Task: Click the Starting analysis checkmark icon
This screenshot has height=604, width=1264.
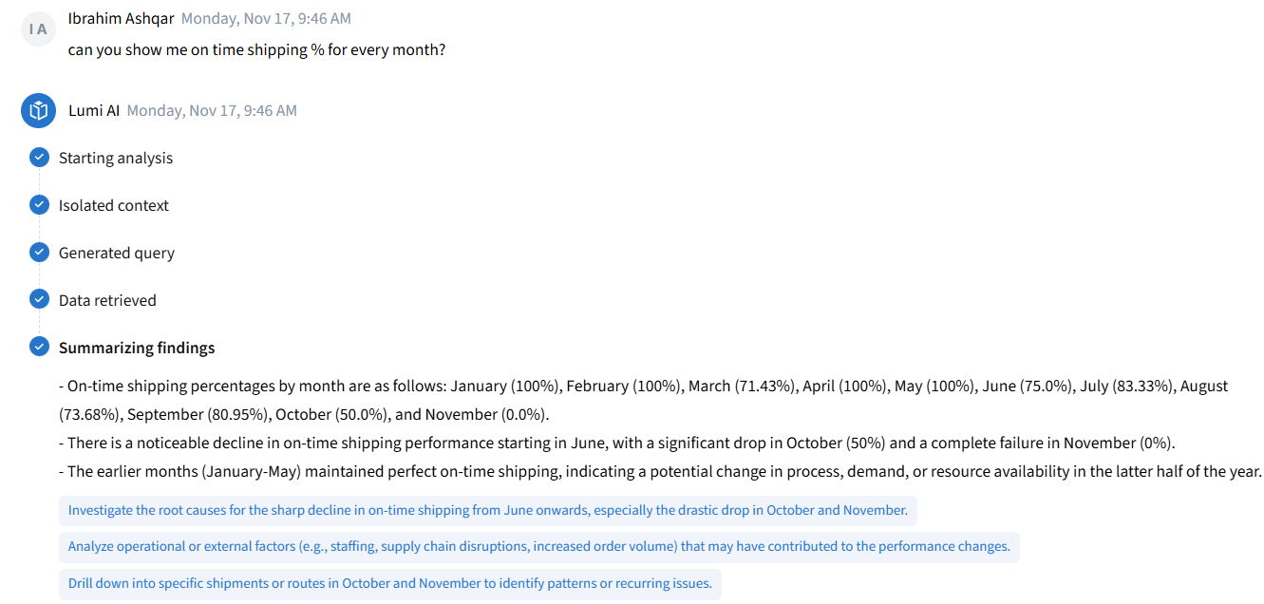Action: click(x=39, y=158)
